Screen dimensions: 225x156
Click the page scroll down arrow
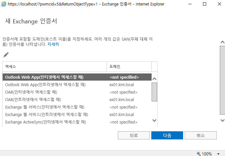(222, 120)
